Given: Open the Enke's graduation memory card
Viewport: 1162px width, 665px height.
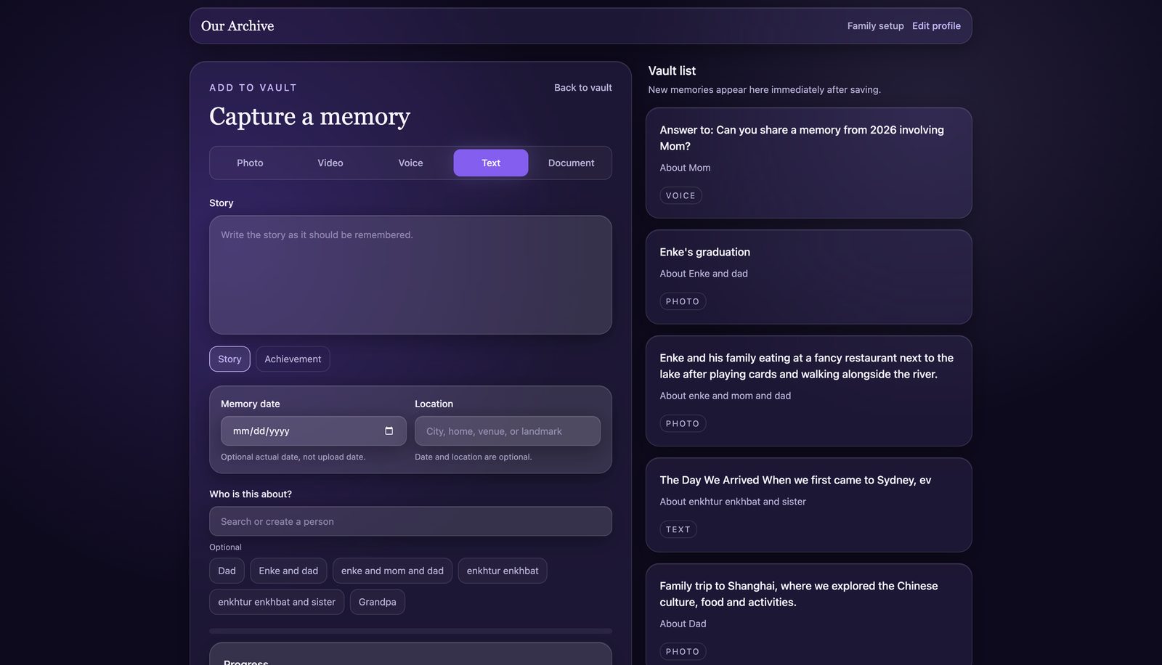Looking at the screenshot, I should point(808,277).
